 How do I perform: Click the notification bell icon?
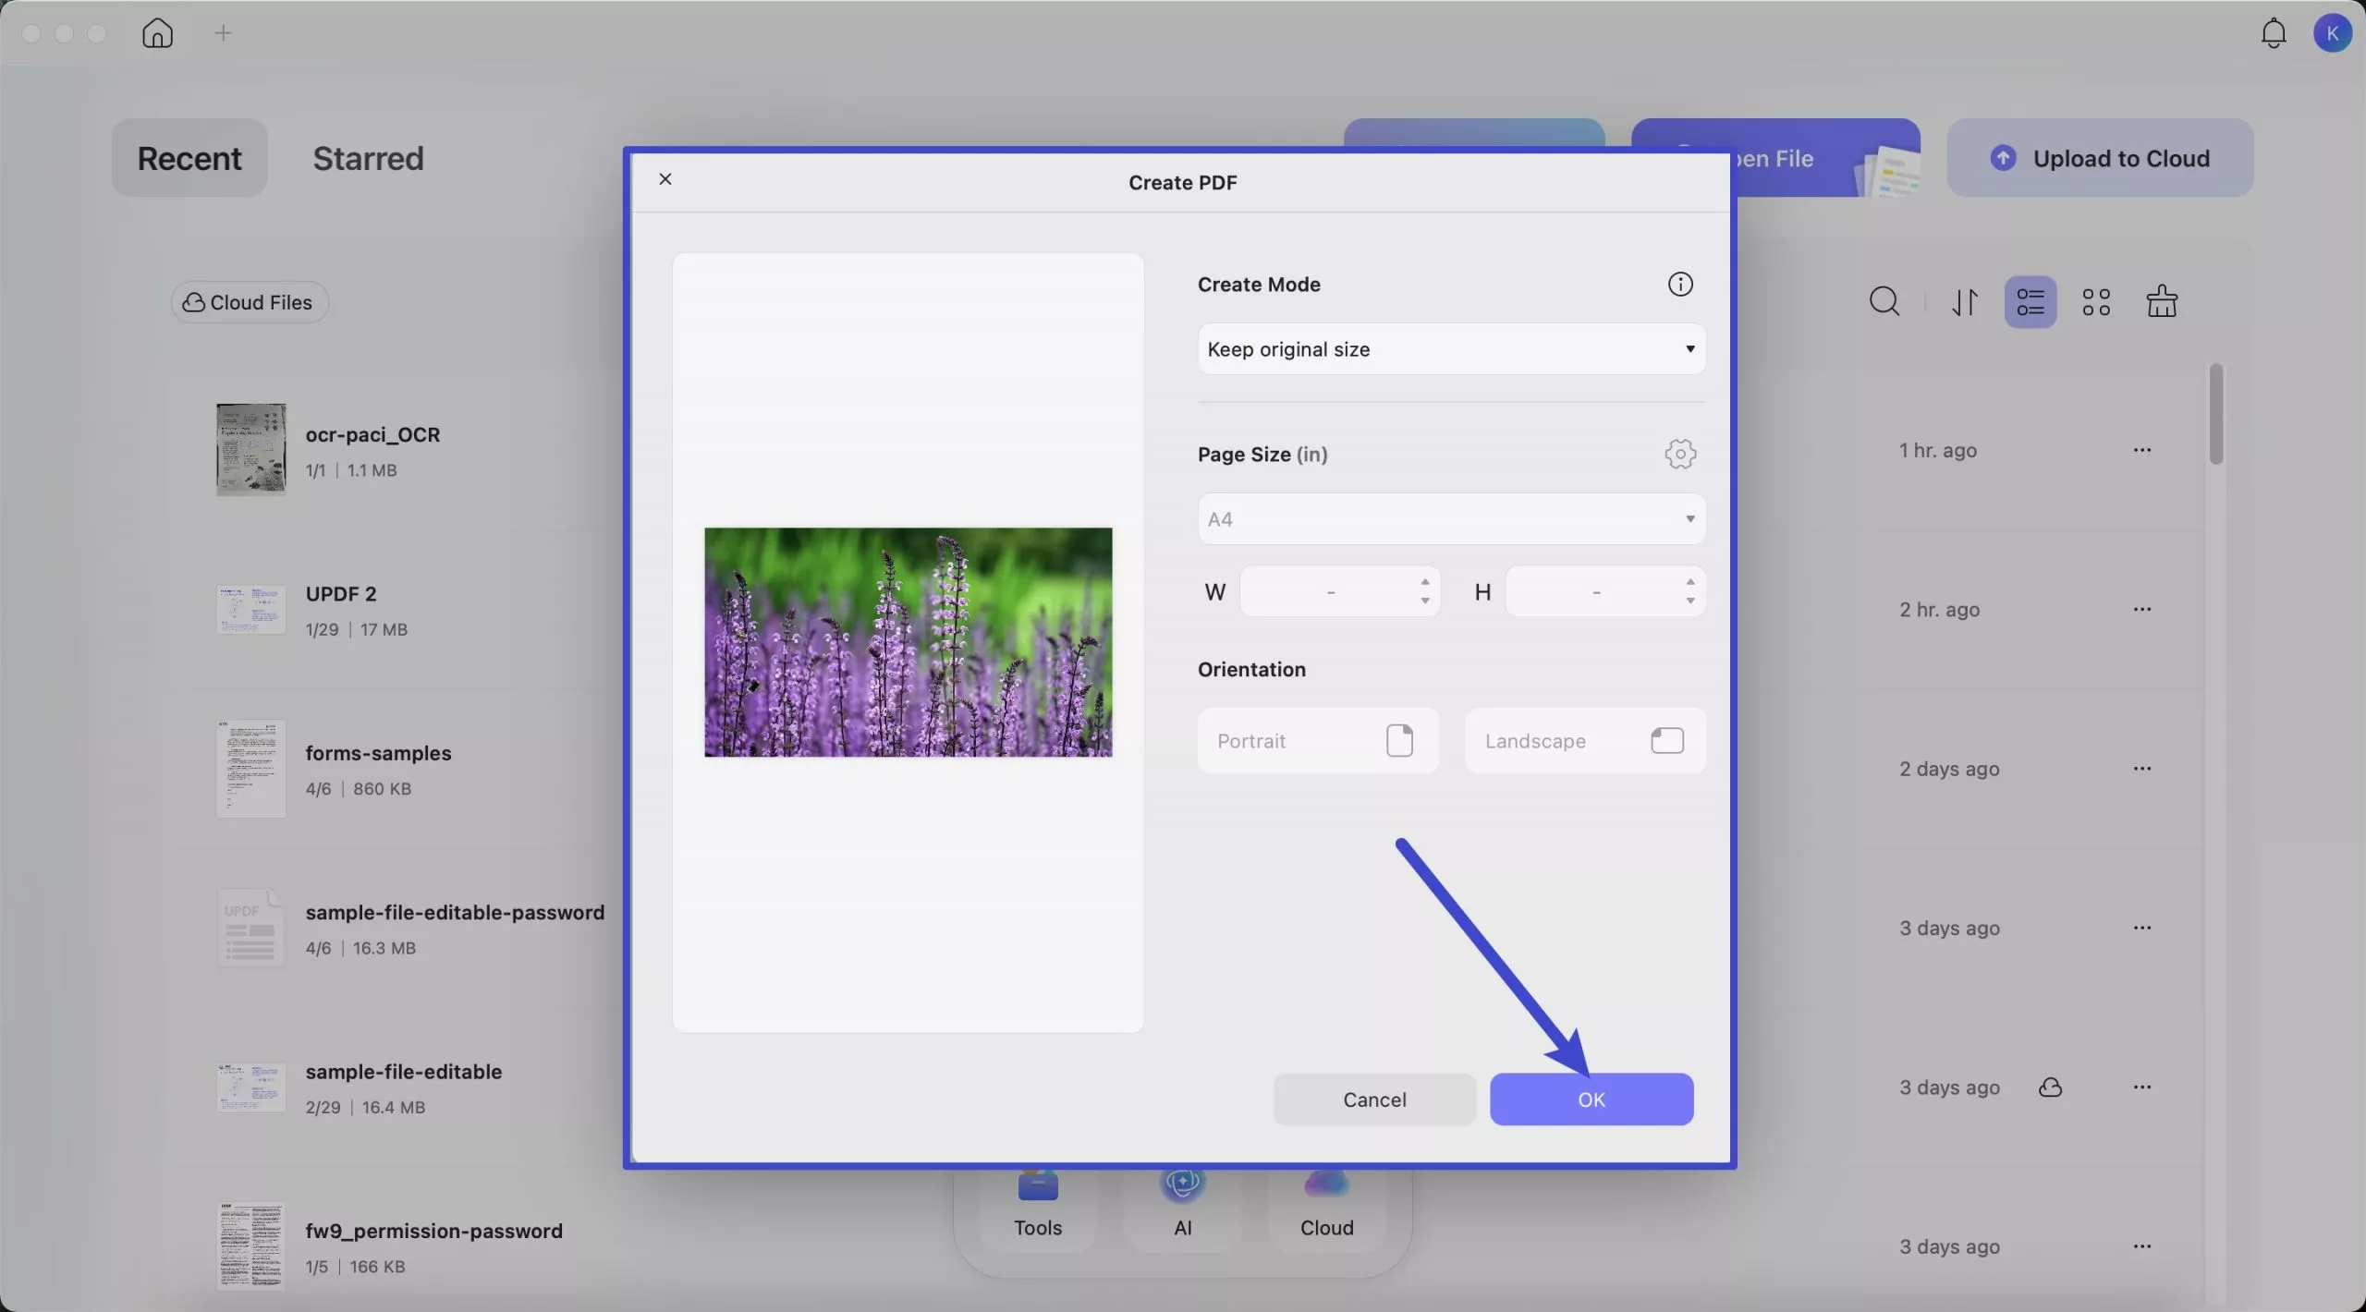pyautogui.click(x=2273, y=32)
